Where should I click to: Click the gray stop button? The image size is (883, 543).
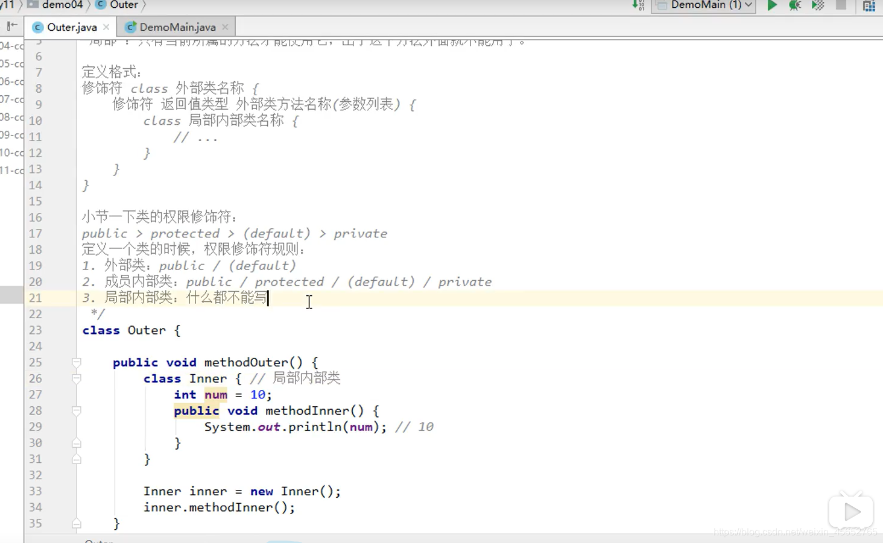841,5
